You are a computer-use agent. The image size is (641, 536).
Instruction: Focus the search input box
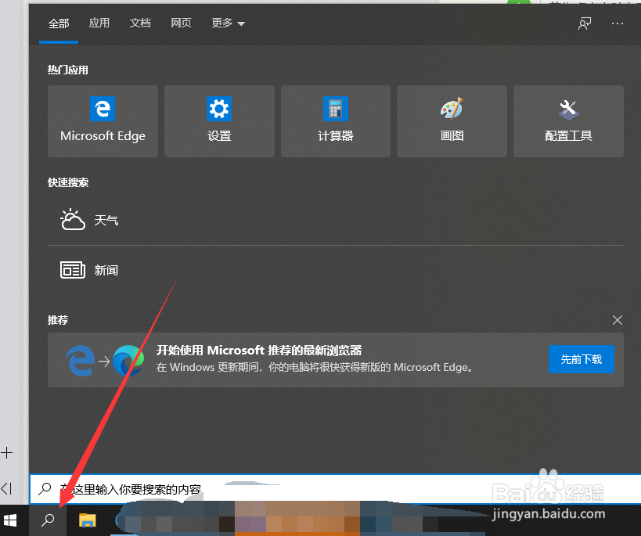(x=335, y=489)
